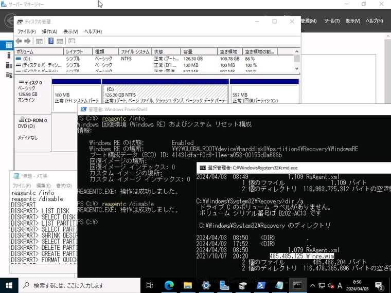Click IME input mode A indicator
The image size is (391, 293).
point(340,285)
